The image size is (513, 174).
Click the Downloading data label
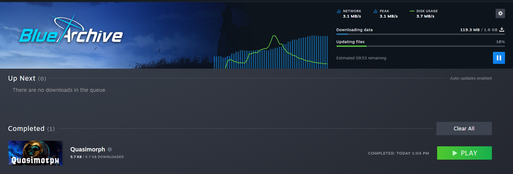coord(355,30)
